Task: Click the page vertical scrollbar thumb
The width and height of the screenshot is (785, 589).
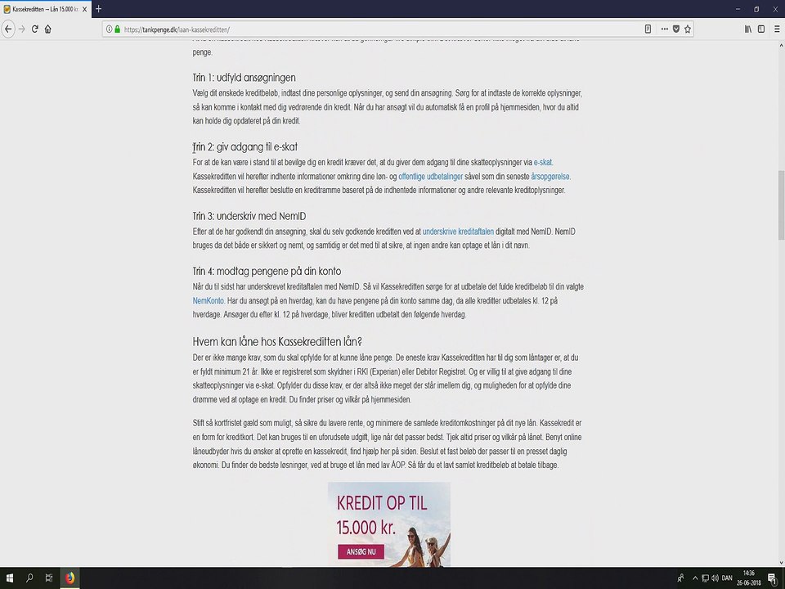Action: coord(780,205)
